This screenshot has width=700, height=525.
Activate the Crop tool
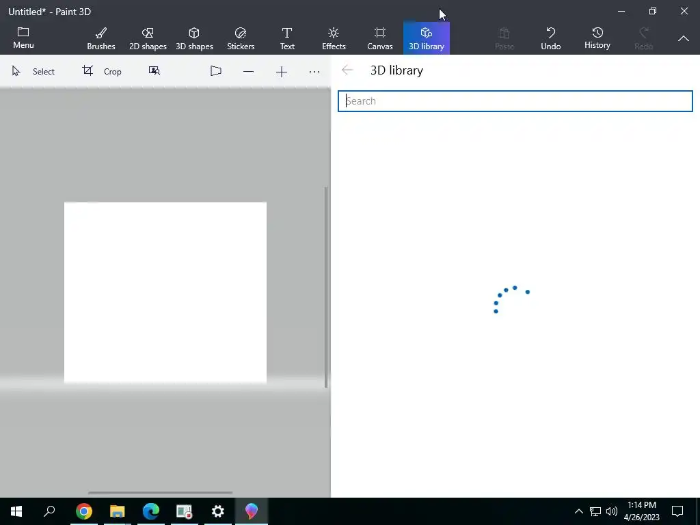point(102,71)
